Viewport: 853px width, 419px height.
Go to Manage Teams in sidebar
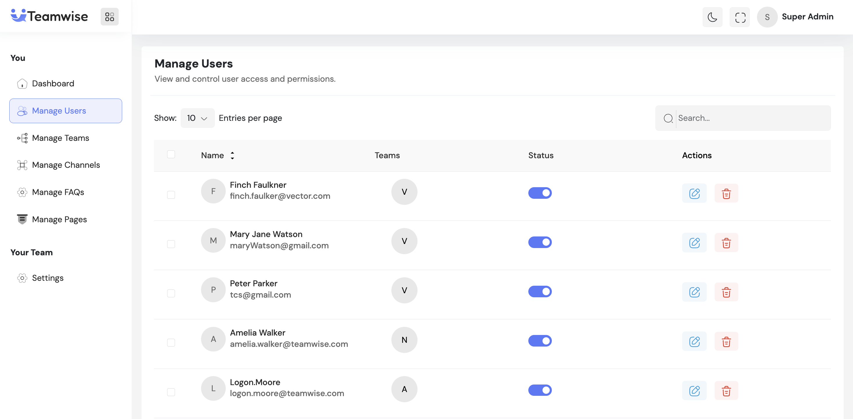[60, 138]
